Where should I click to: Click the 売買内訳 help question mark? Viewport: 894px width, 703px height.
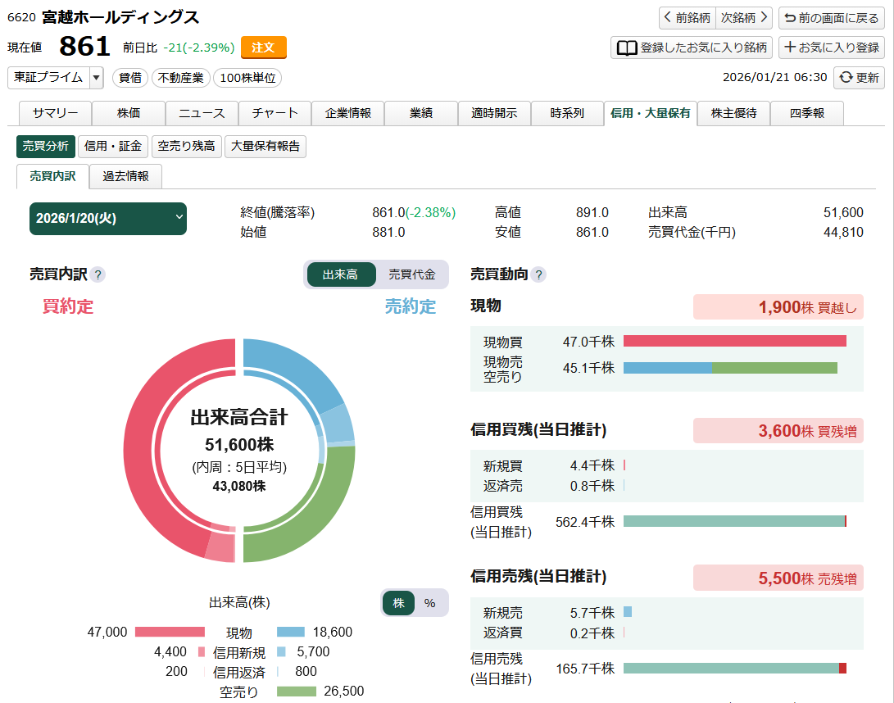point(99,274)
